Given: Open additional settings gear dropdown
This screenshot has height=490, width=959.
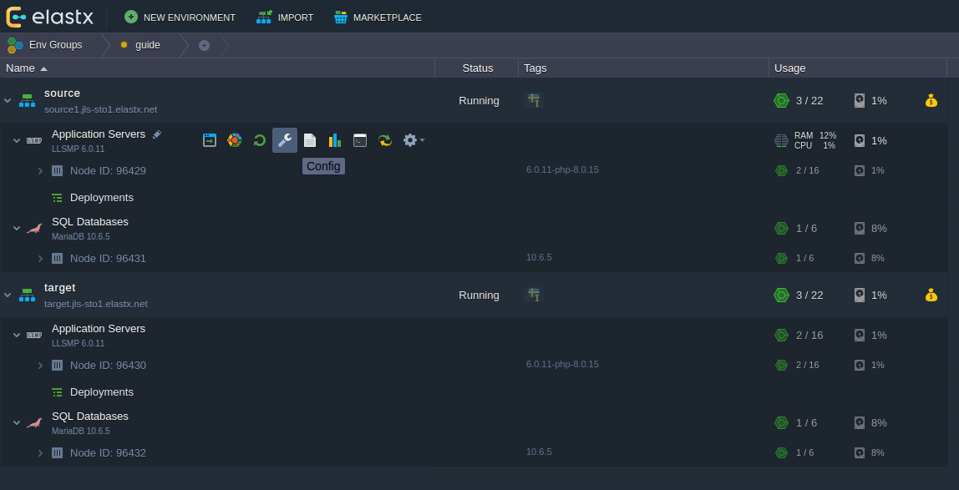Looking at the screenshot, I should pos(413,140).
